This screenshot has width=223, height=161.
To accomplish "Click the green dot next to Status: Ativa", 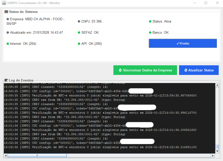I will click(150, 22).
